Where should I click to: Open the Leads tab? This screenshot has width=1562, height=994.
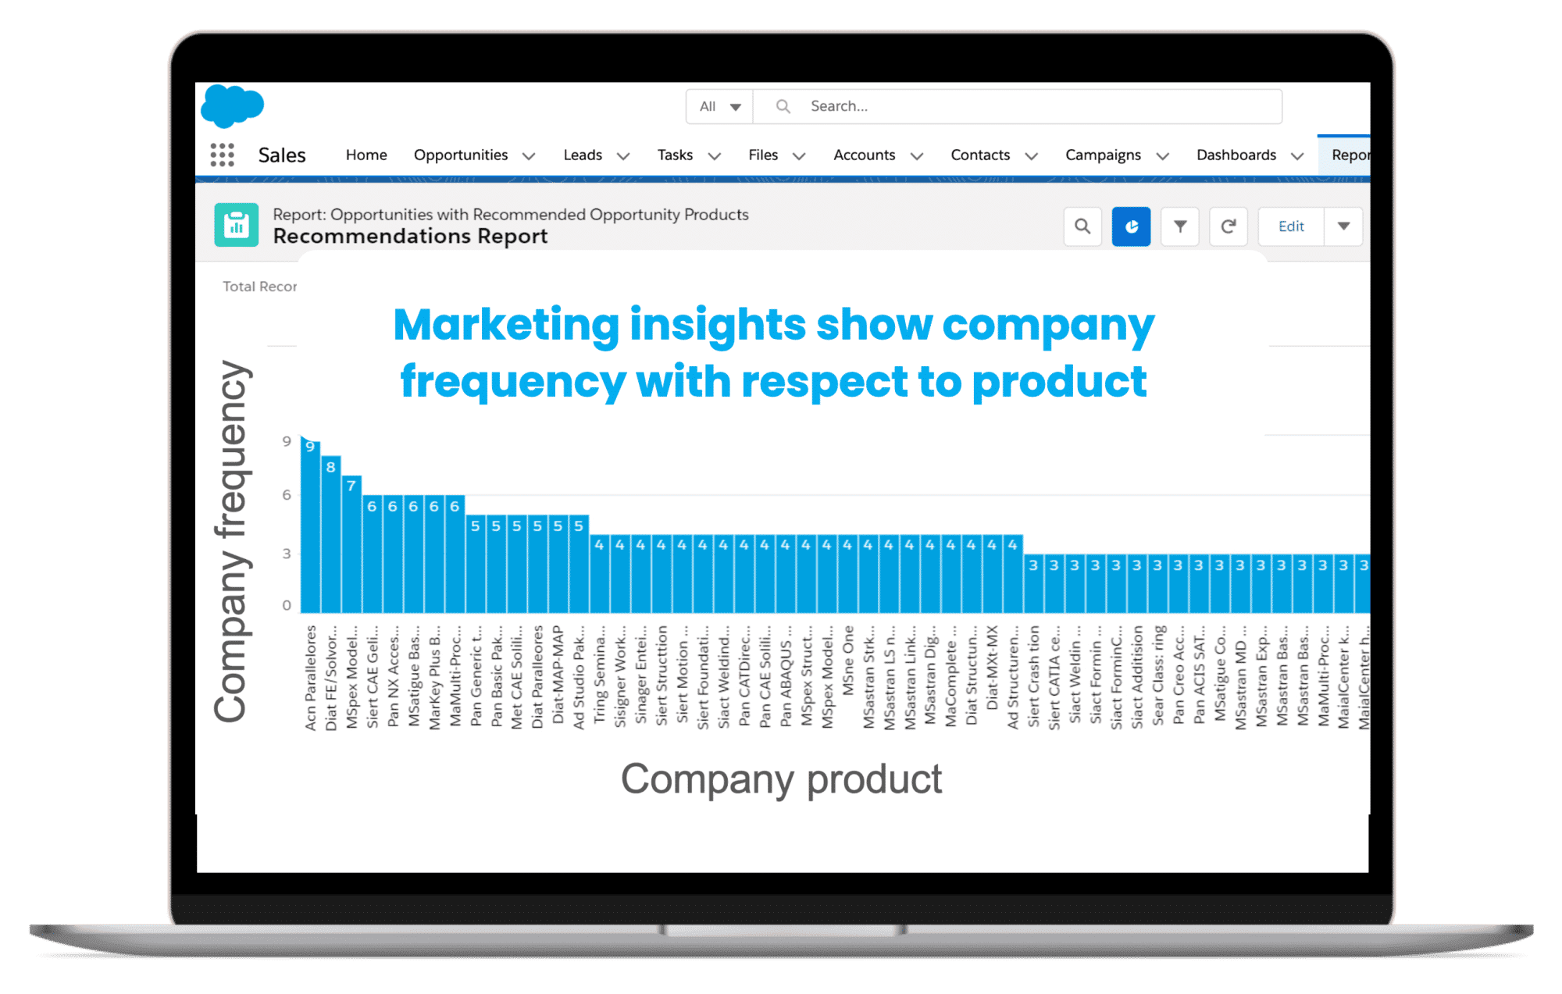(x=583, y=155)
